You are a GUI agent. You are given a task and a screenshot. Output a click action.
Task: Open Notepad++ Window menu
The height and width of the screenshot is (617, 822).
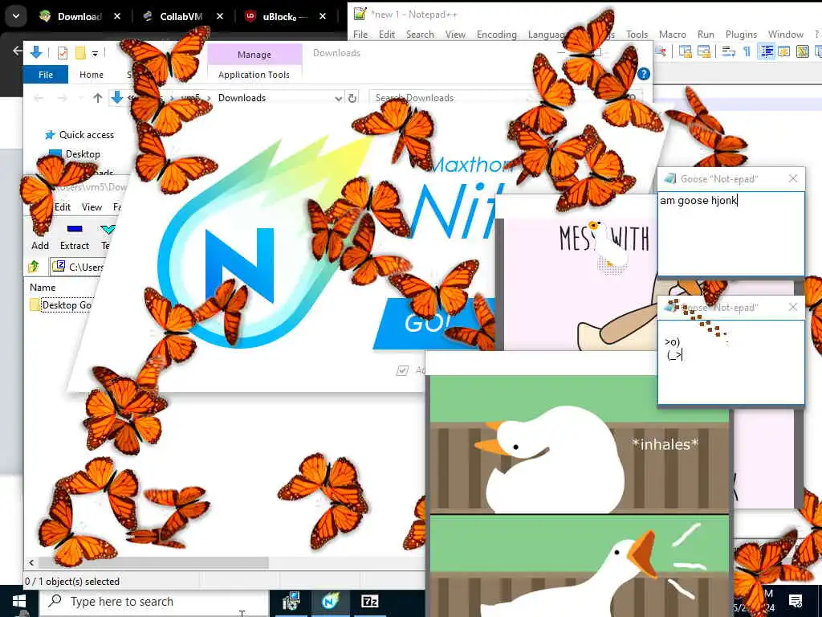[x=785, y=35]
